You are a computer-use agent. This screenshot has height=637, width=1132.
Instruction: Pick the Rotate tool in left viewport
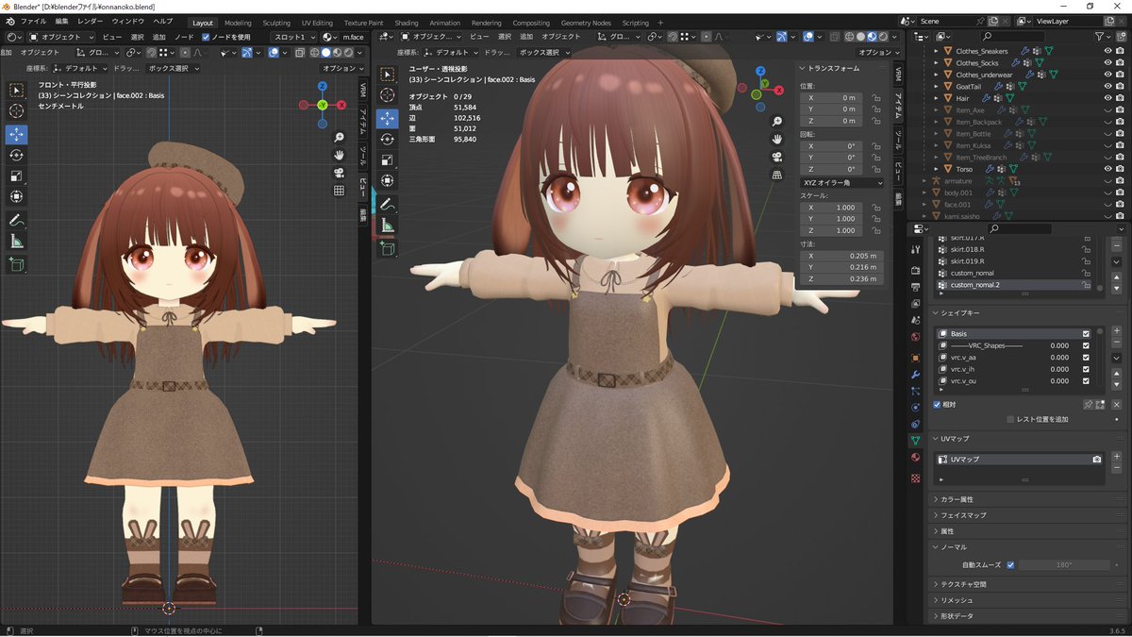coord(16,155)
